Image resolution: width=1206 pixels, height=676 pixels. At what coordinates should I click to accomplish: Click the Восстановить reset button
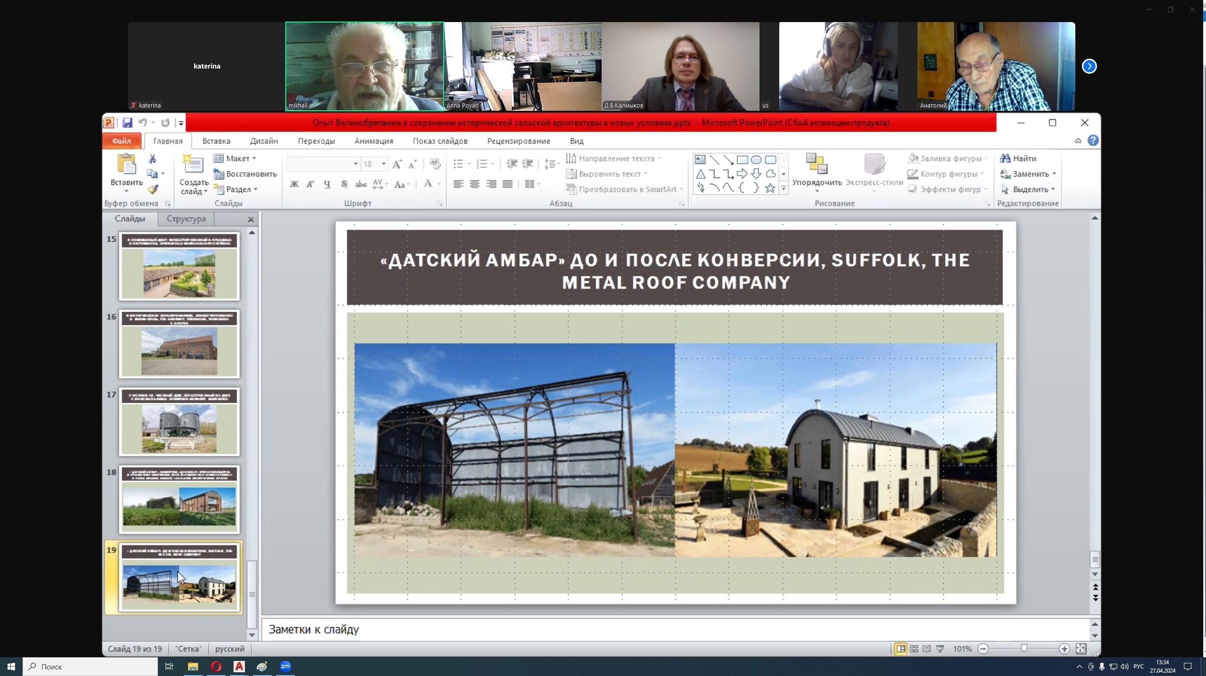[x=245, y=174]
